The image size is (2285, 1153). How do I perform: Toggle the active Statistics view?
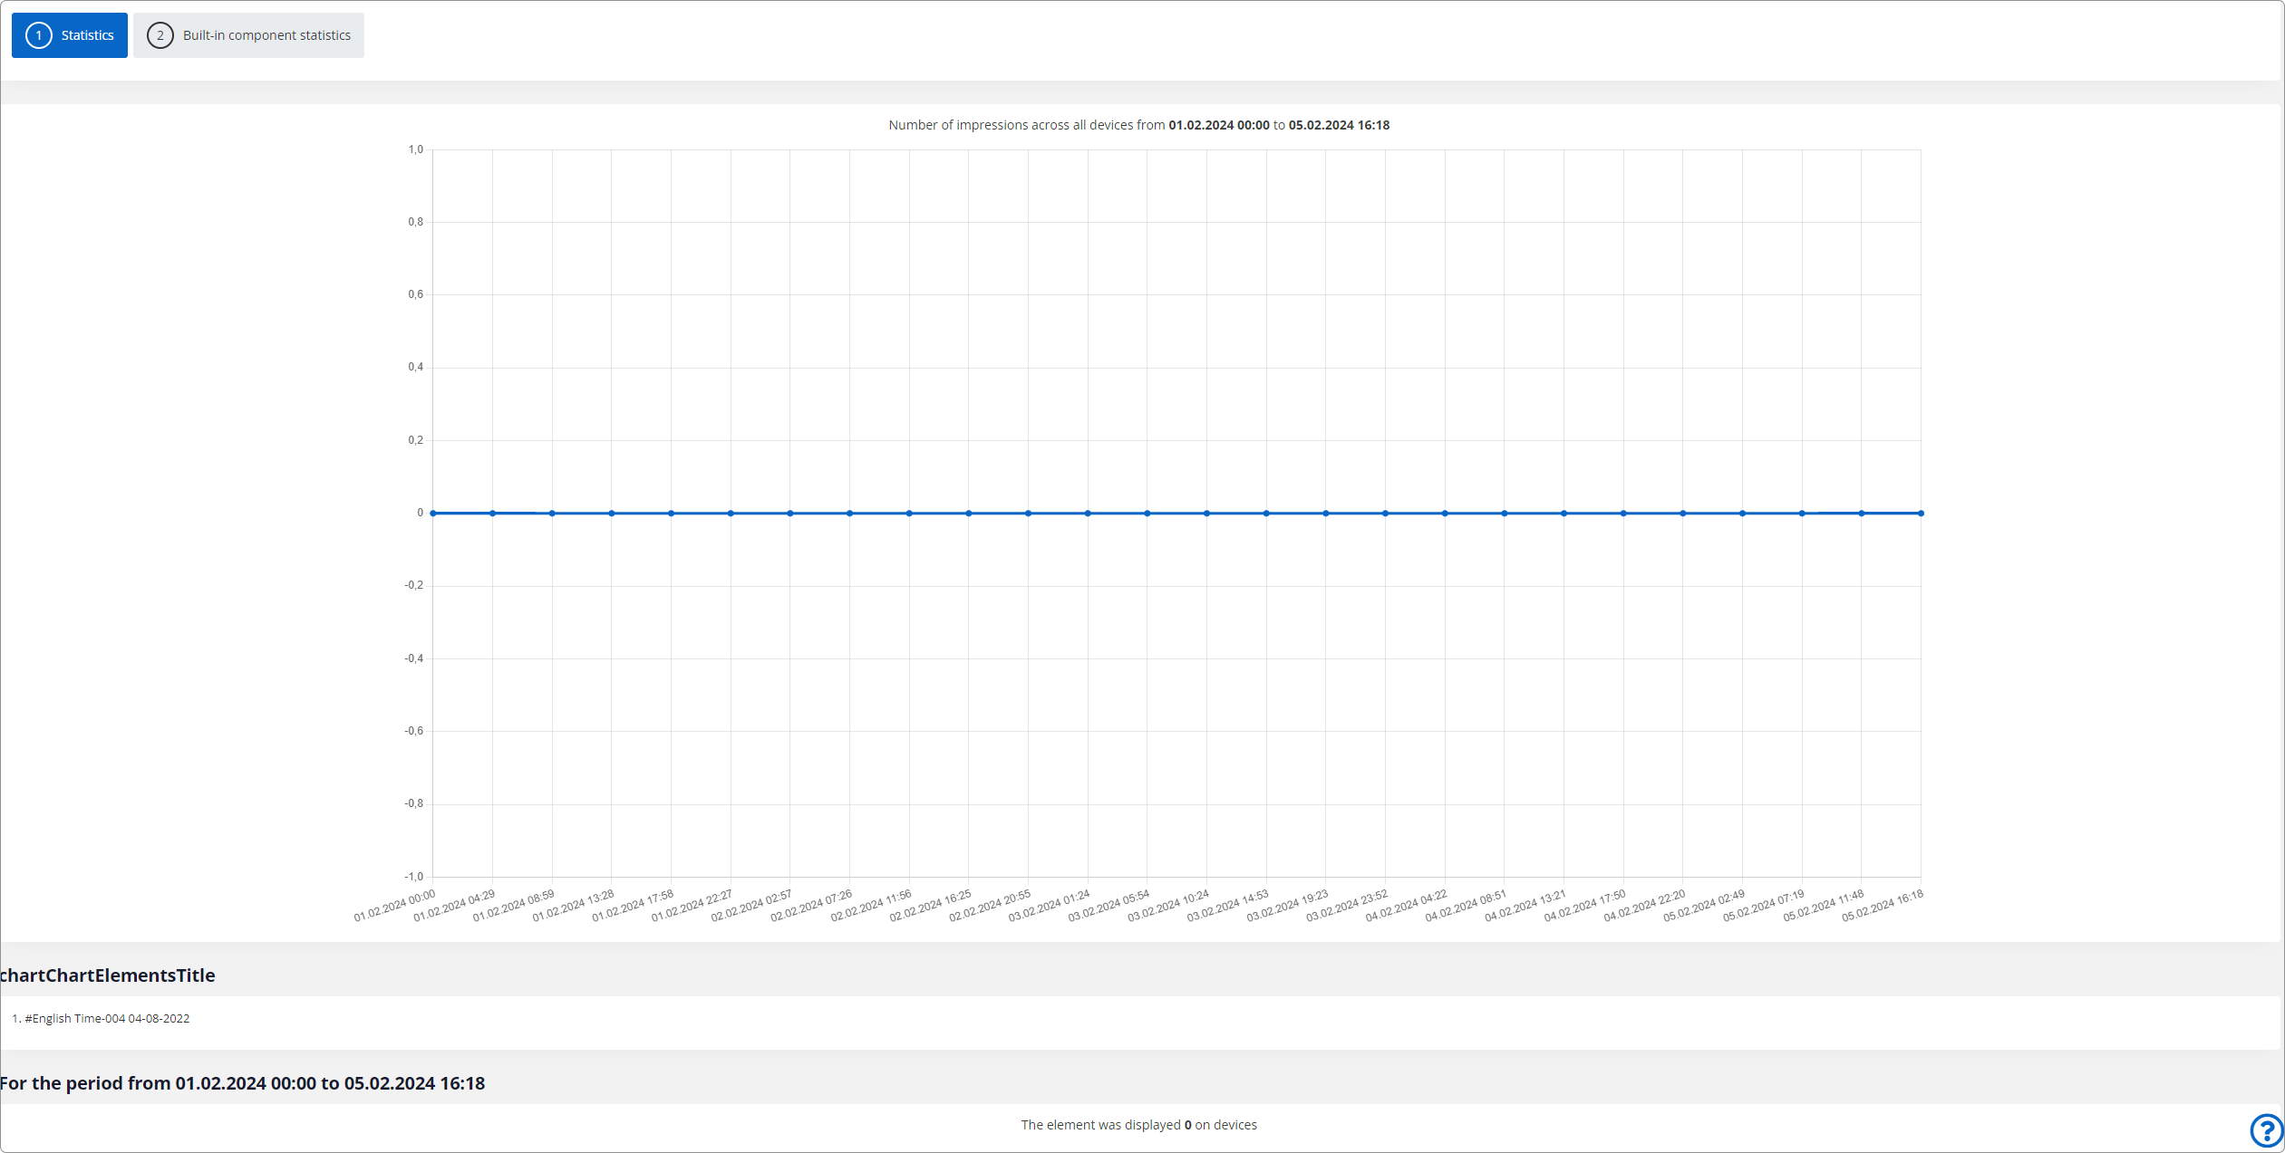[69, 34]
